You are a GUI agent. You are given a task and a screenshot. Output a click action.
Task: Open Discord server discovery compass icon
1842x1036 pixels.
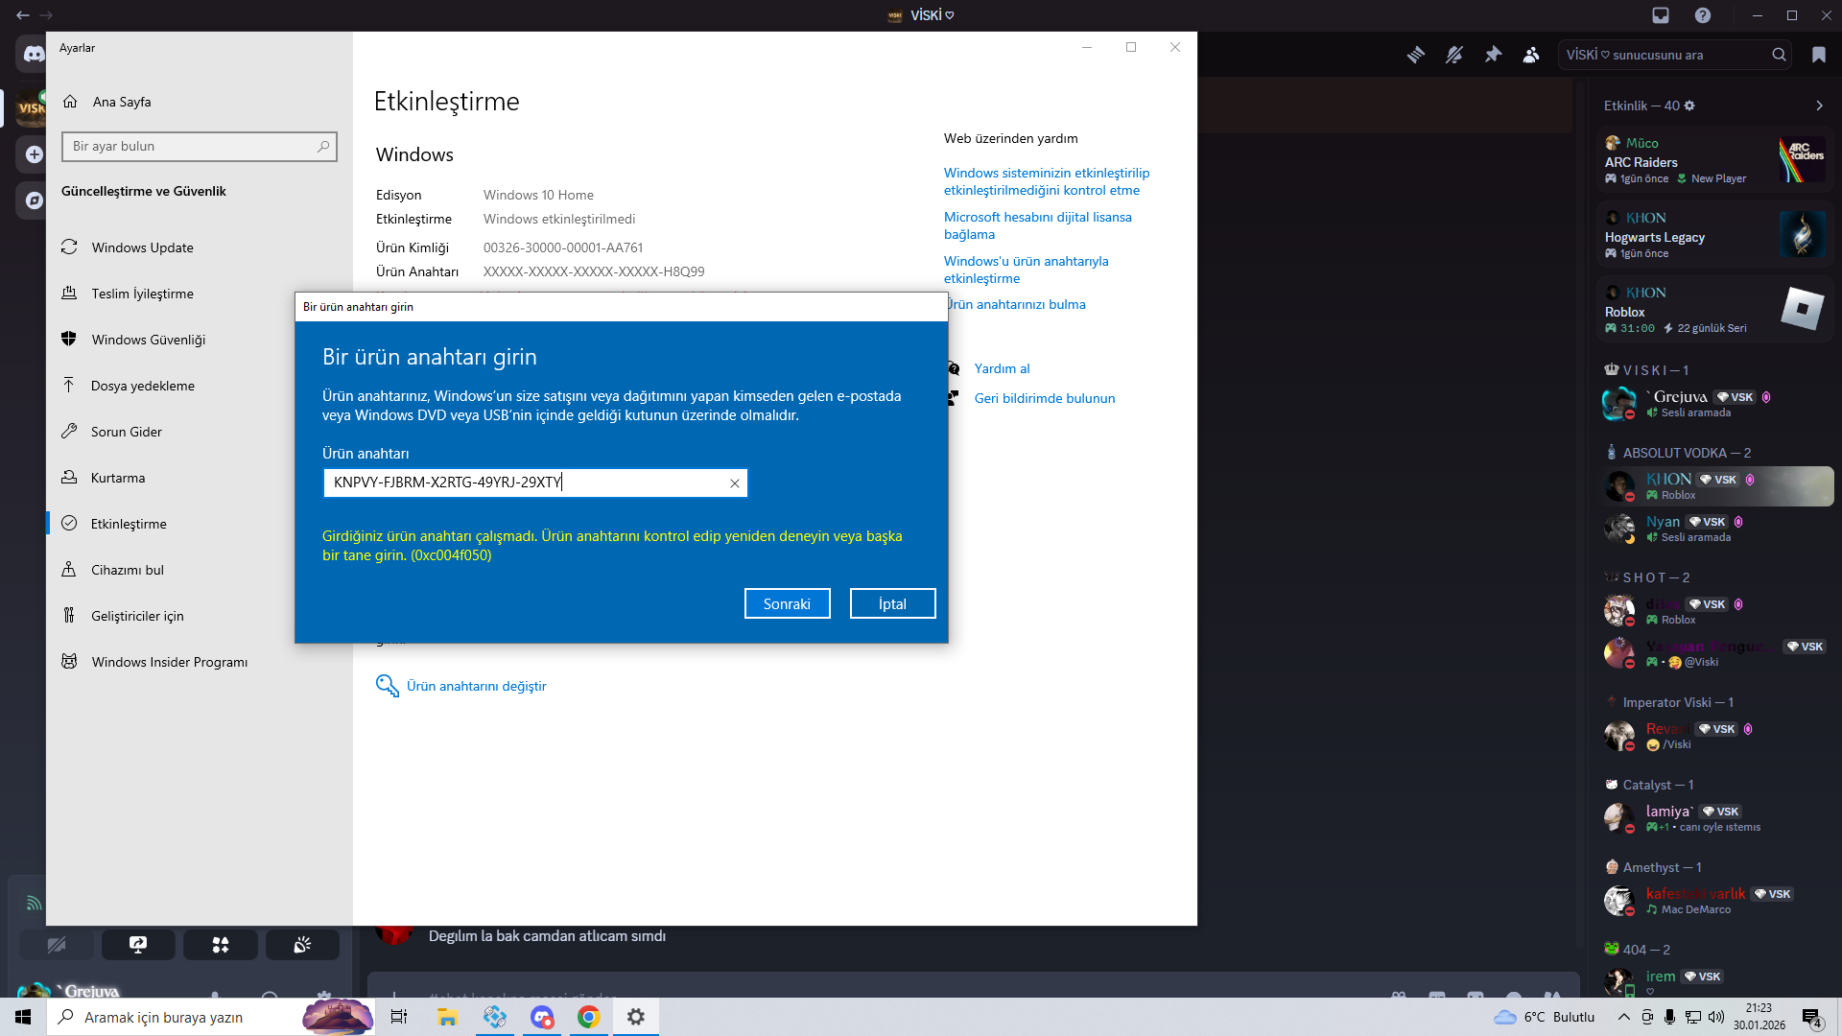[x=34, y=200]
